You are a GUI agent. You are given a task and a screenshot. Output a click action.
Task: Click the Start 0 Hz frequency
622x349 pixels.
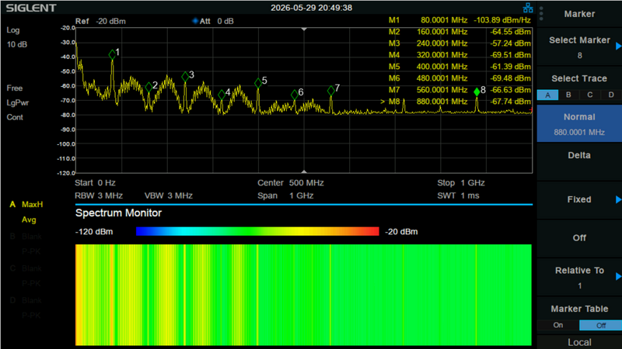[95, 183]
